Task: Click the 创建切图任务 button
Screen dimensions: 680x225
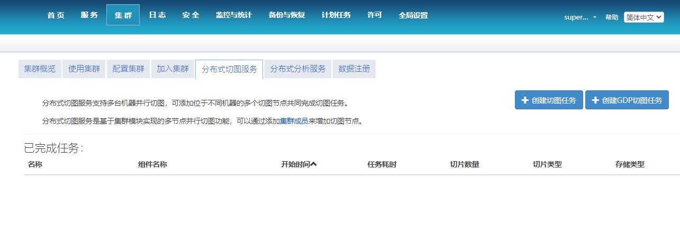Action: 549,100
